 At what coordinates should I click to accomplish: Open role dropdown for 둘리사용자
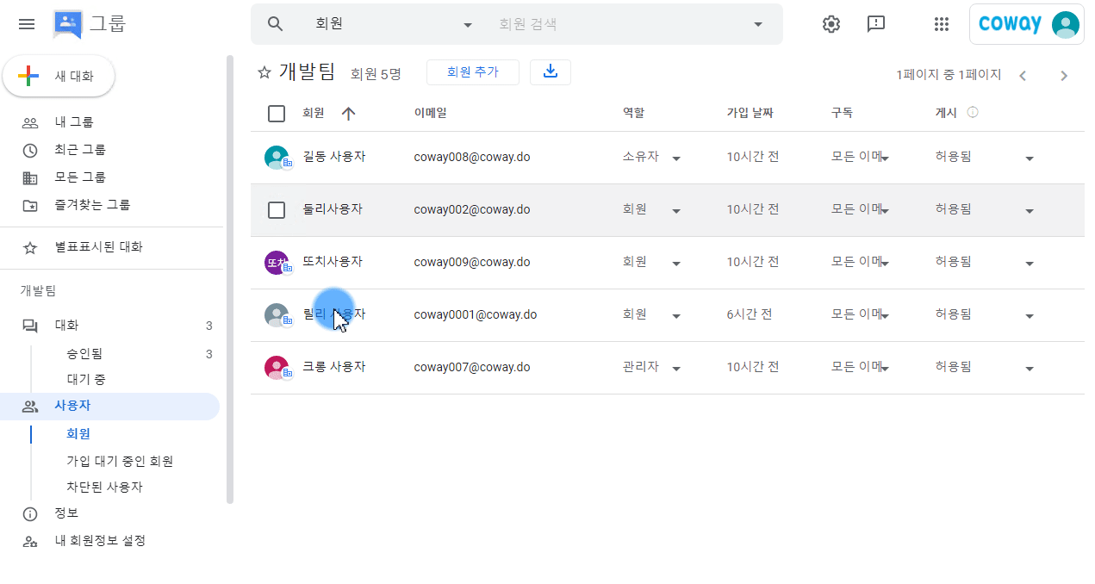(x=676, y=211)
